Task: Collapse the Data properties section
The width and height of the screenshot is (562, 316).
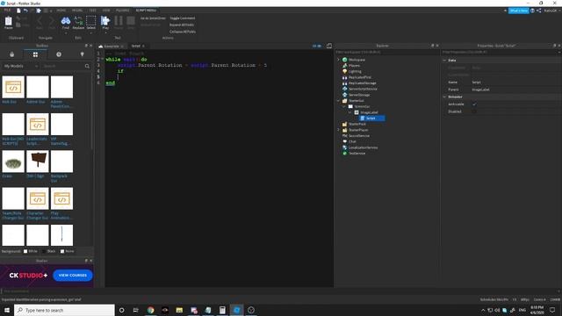Action: (444, 61)
